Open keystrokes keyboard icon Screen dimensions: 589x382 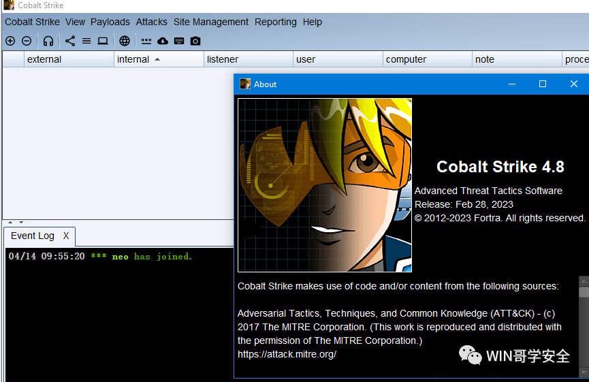[x=179, y=41]
